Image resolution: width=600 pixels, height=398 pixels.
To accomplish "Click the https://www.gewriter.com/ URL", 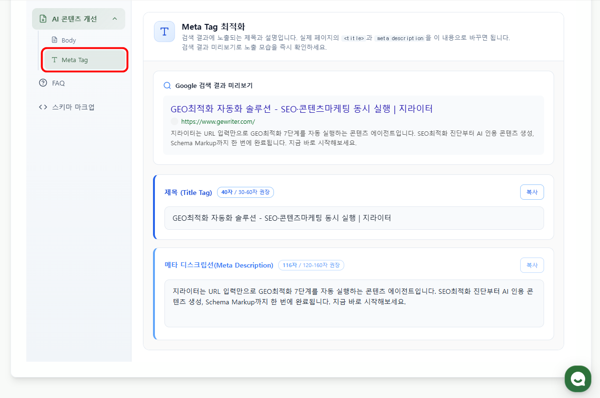I will [218, 121].
